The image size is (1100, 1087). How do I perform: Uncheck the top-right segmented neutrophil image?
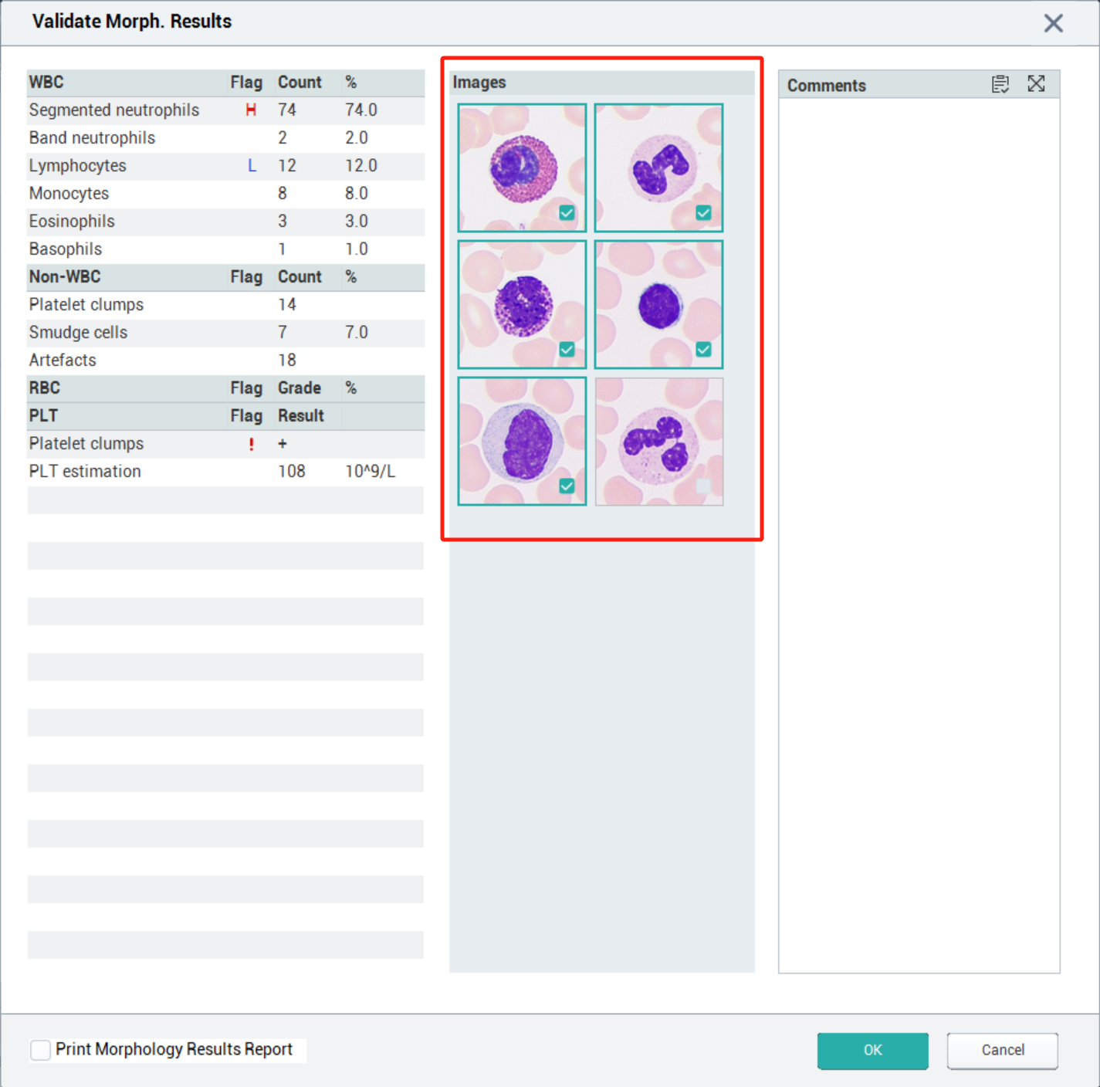tap(703, 213)
